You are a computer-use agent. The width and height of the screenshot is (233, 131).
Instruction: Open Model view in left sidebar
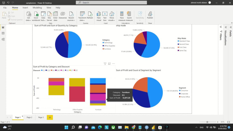3,39
